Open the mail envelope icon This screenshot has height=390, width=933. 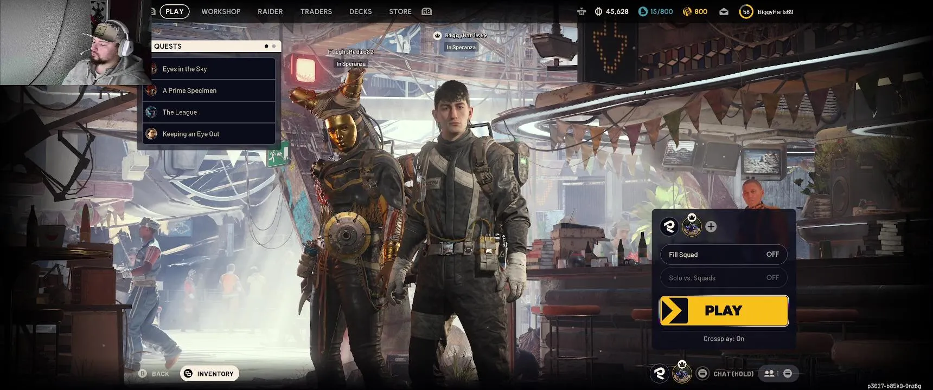[x=724, y=11]
